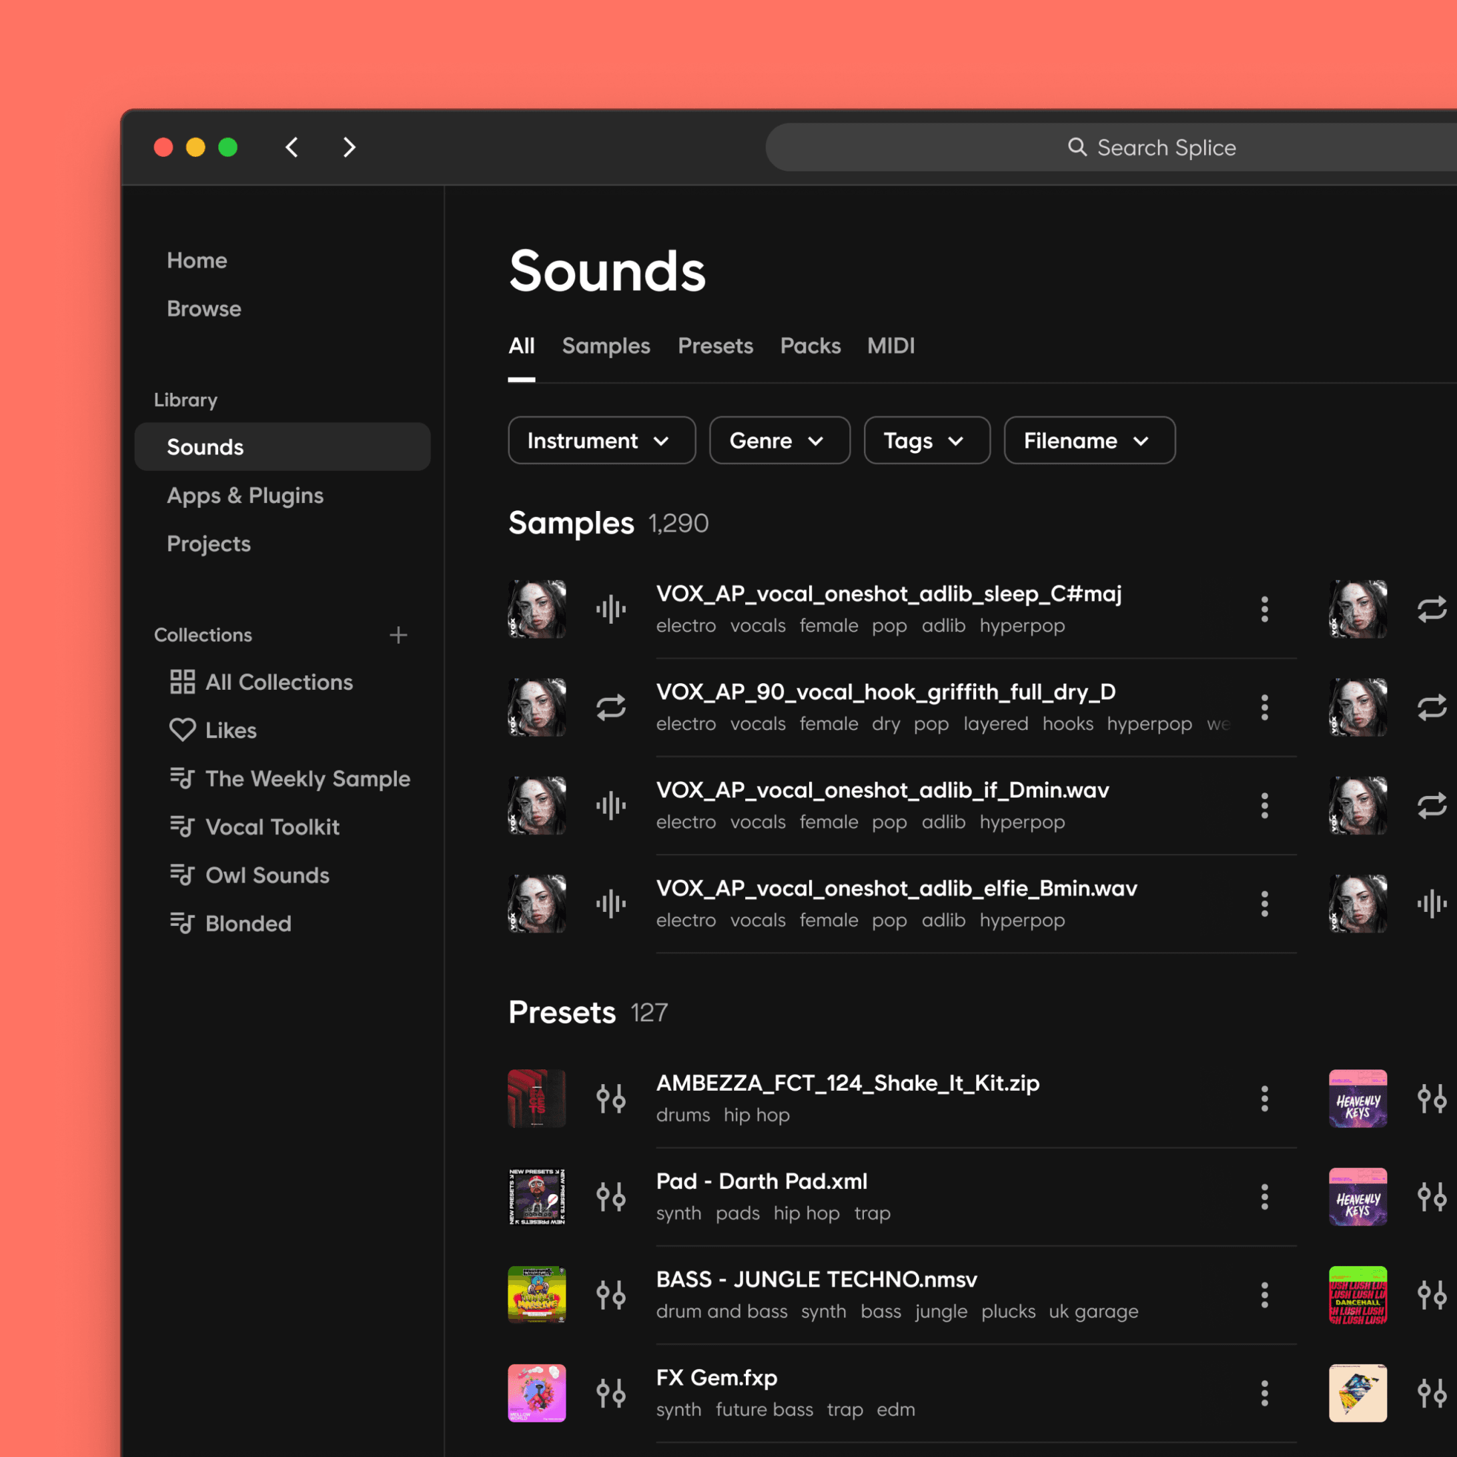This screenshot has width=1457, height=1457.
Task: Go forward with the right arrow
Action: [x=348, y=147]
